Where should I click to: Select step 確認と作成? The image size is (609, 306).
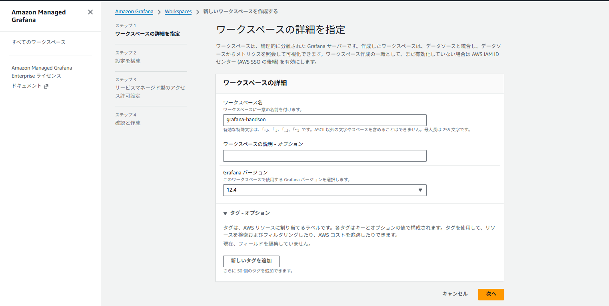128,123
